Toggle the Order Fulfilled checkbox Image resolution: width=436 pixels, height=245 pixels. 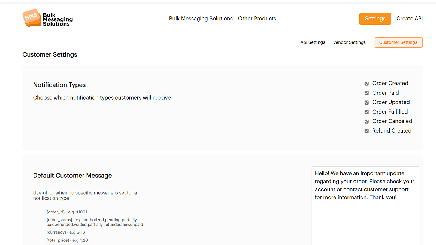tap(367, 112)
